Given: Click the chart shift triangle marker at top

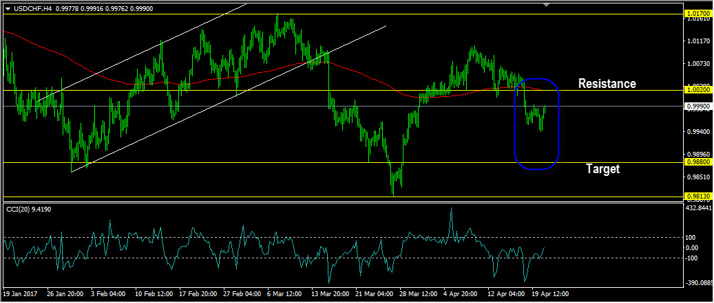Looking at the screenshot, I should [547, 5].
